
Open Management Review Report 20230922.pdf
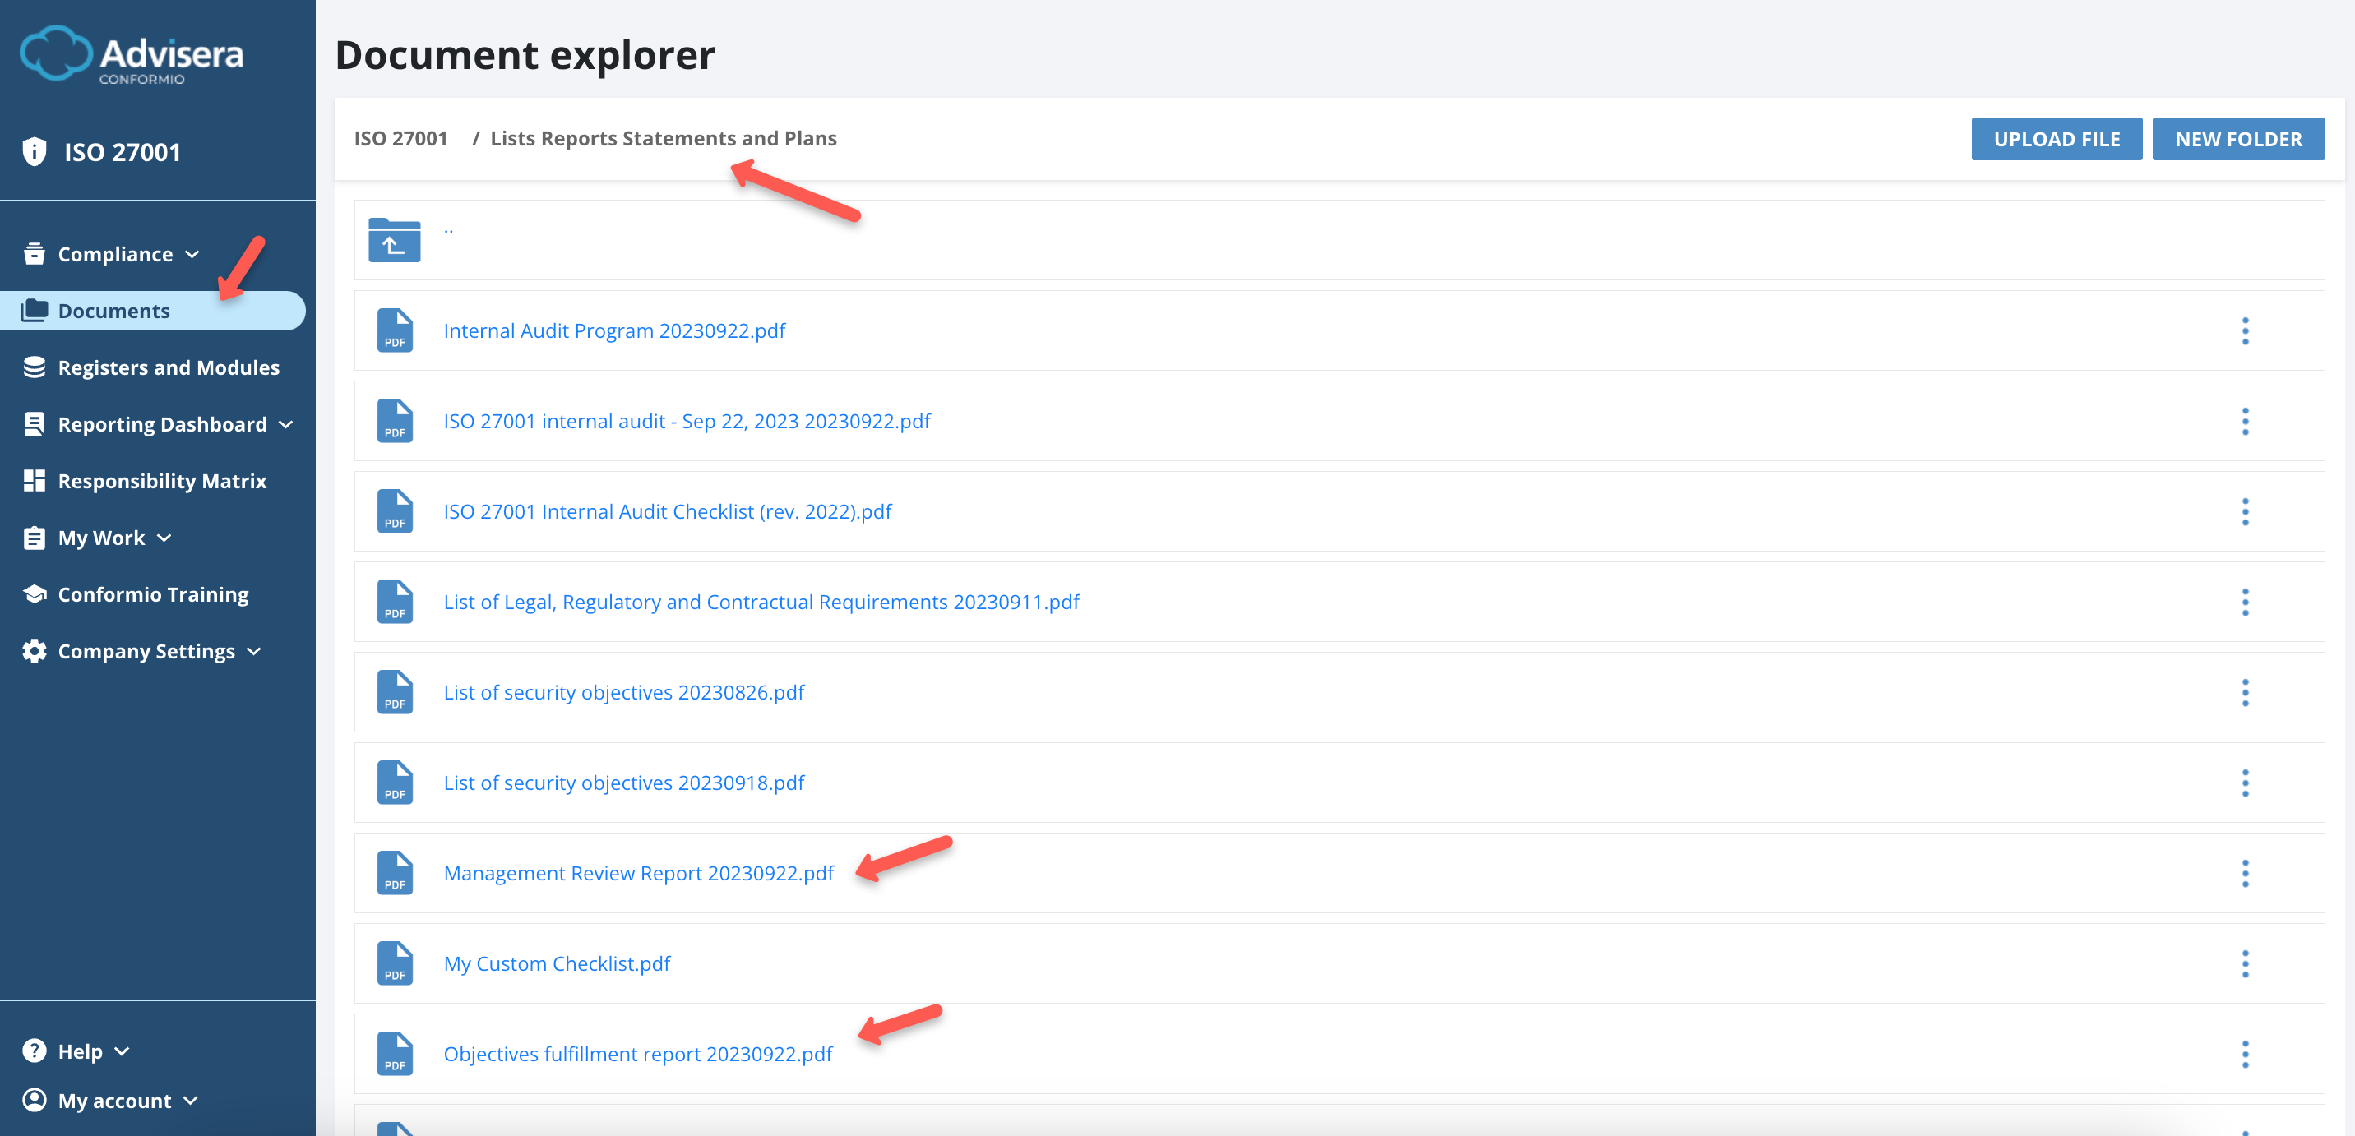(637, 873)
